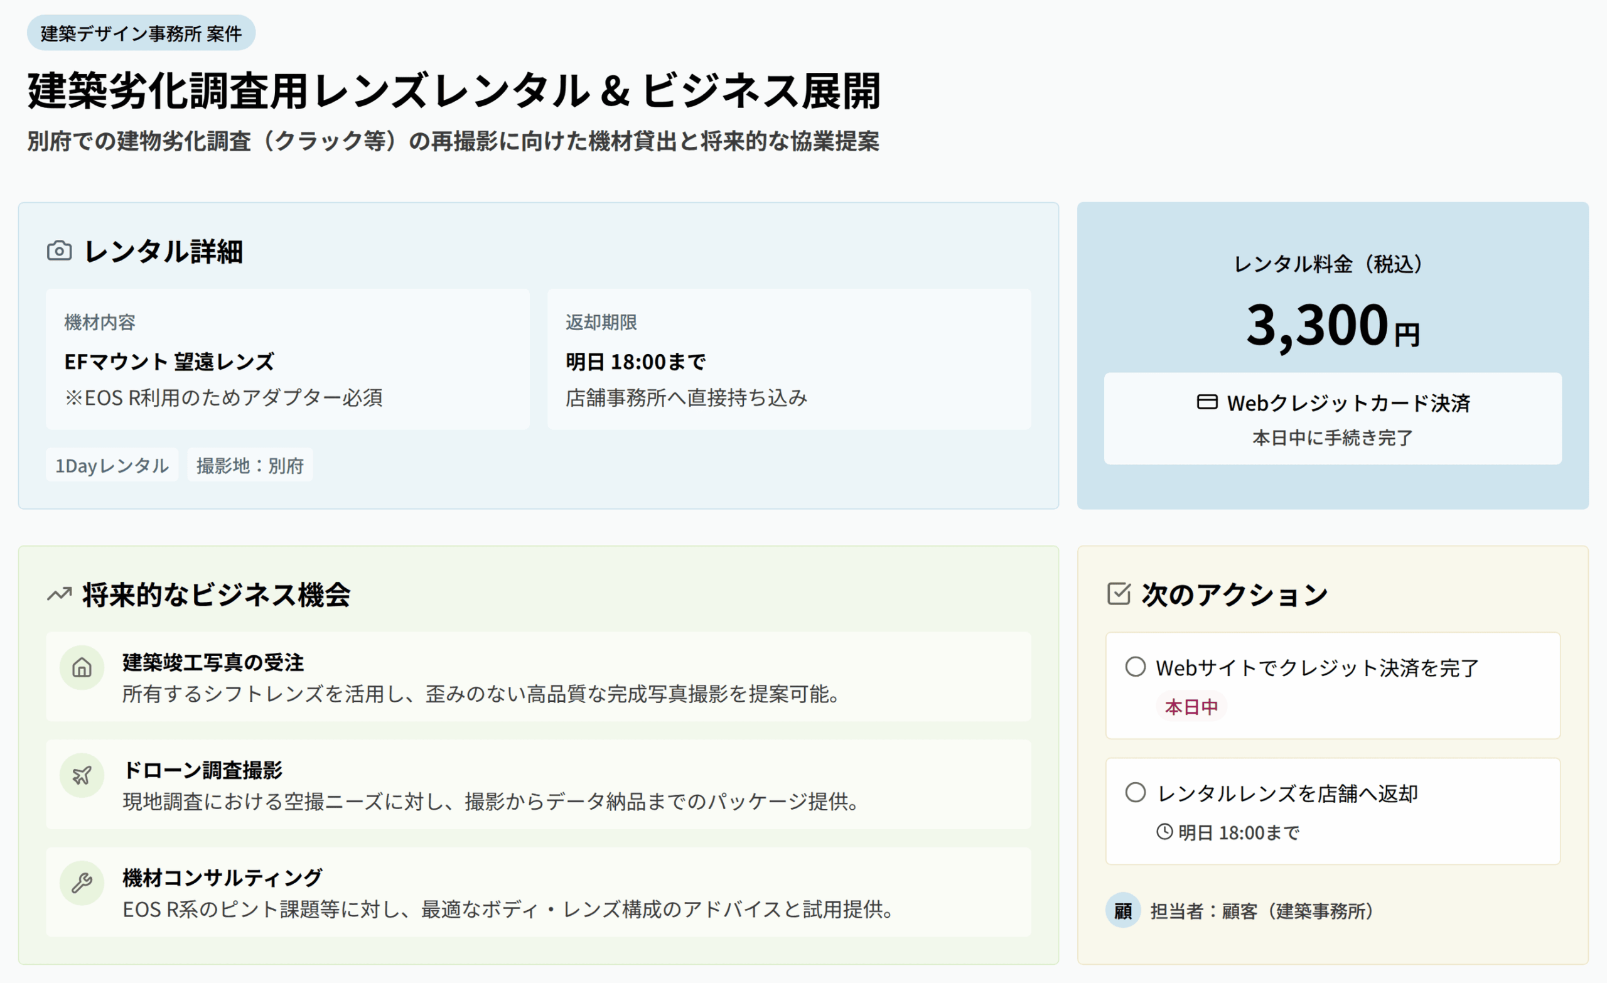Click 明日 18:00まで under レンタルレンズを店舗へ返却
The height and width of the screenshot is (983, 1607).
tap(1239, 832)
